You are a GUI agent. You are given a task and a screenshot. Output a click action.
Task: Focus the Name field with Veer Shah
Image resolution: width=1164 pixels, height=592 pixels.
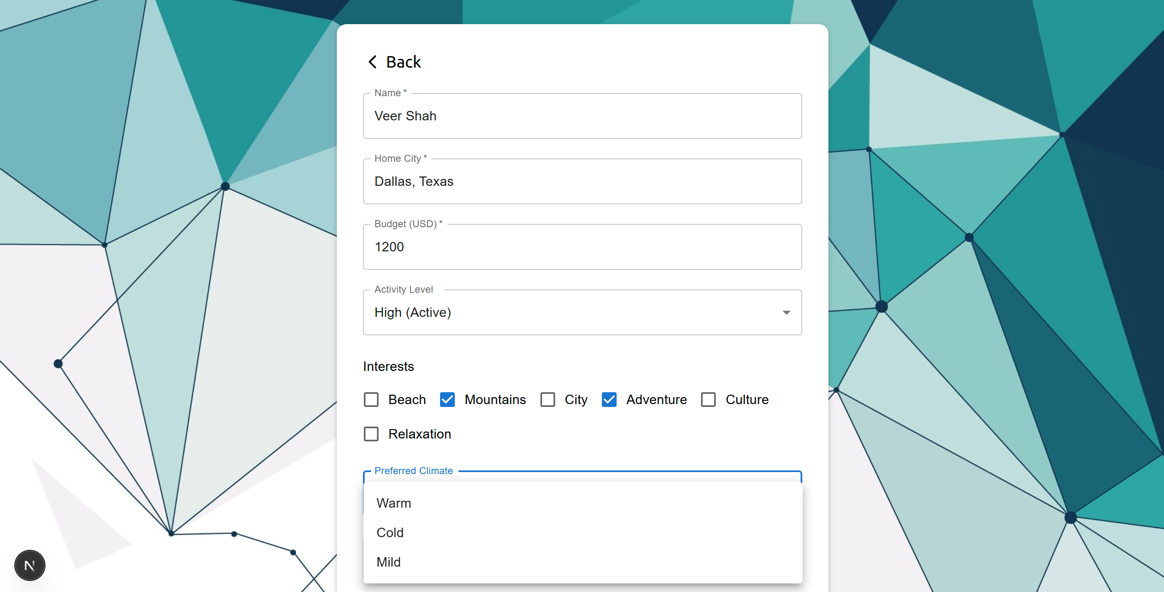(582, 116)
